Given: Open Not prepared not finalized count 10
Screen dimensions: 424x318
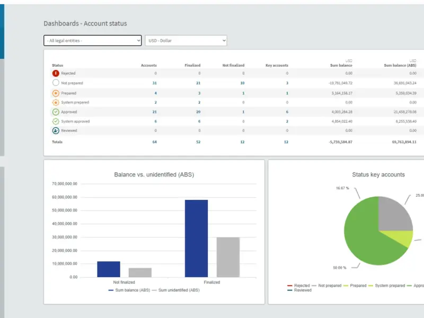Looking at the screenshot, I should pos(242,83).
